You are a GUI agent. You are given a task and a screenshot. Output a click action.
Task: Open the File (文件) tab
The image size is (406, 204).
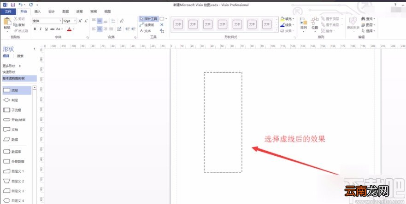(x=8, y=11)
